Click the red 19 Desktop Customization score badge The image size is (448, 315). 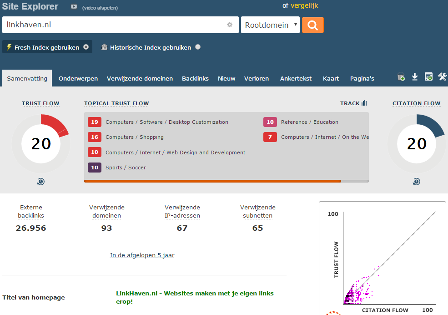(95, 122)
